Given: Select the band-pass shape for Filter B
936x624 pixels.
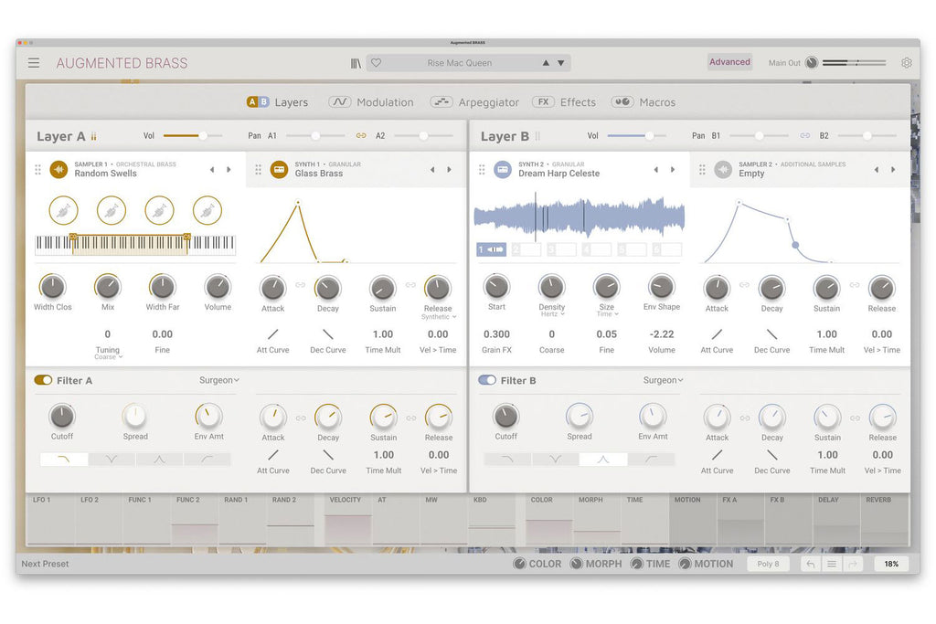Looking at the screenshot, I should (x=603, y=460).
